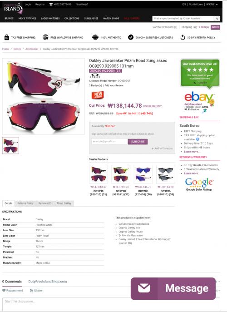Click the search magnifier icon
Screen dimensions: 227x312
coord(217,19)
